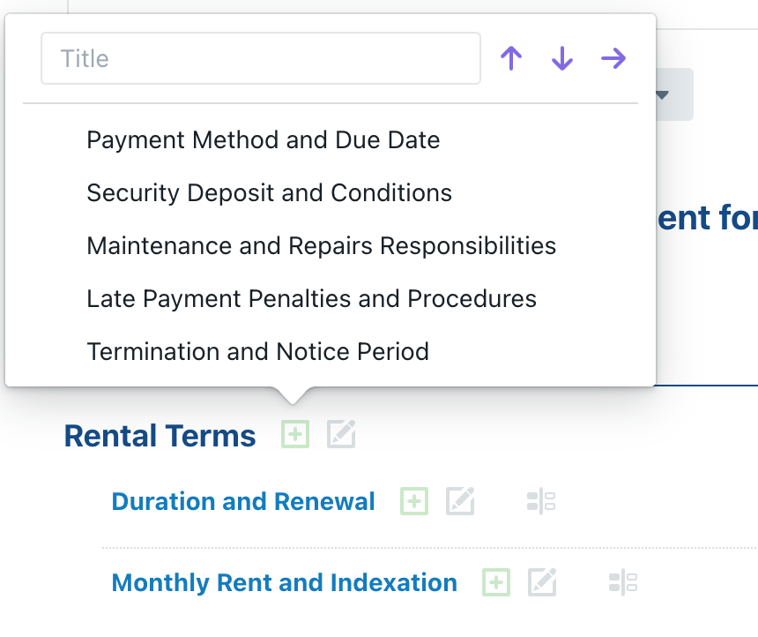Choose Security Deposit and Conditions suggestion
The image size is (758, 637).
pos(269,193)
